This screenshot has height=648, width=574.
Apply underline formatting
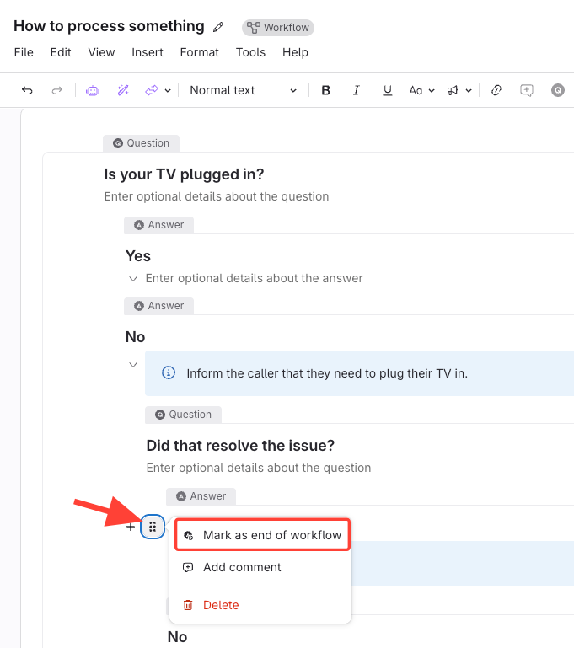pyautogui.click(x=387, y=90)
